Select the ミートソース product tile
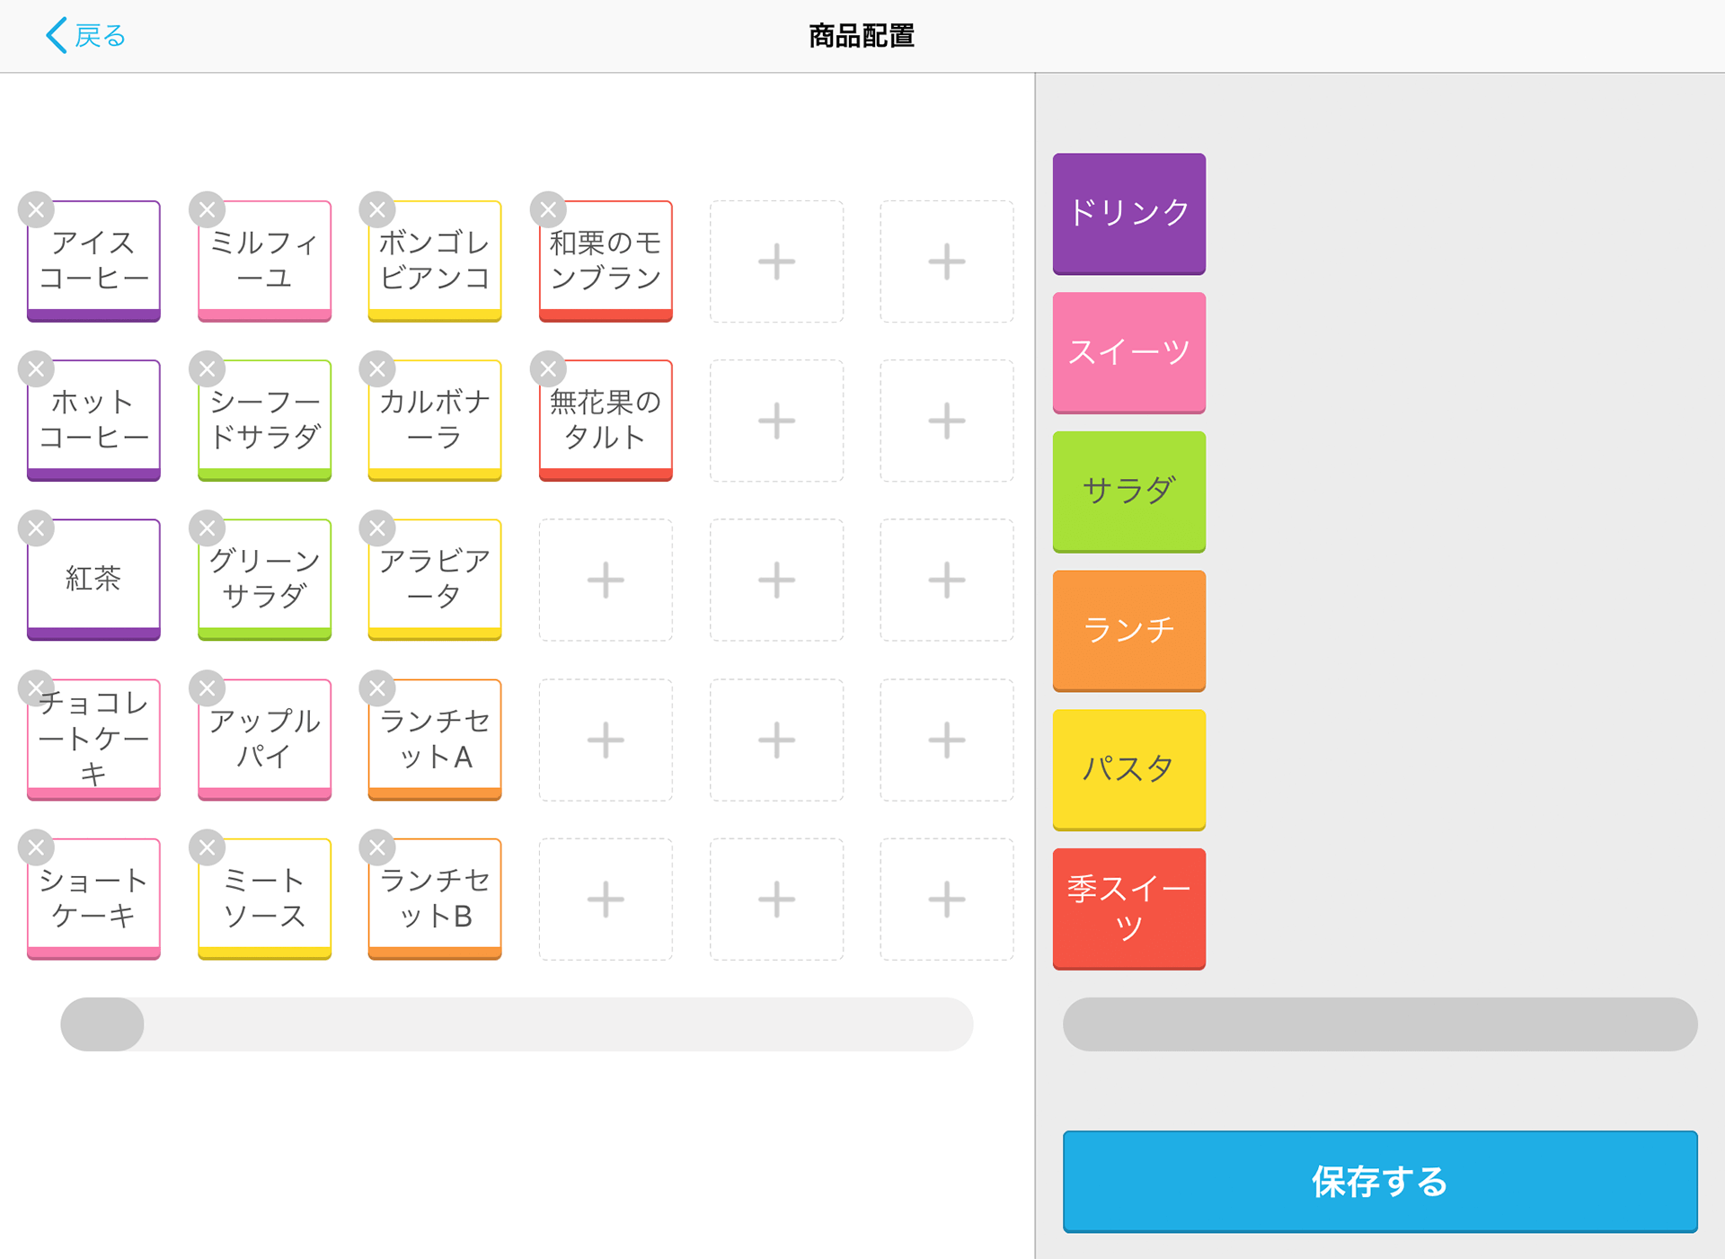 pyautogui.click(x=265, y=899)
